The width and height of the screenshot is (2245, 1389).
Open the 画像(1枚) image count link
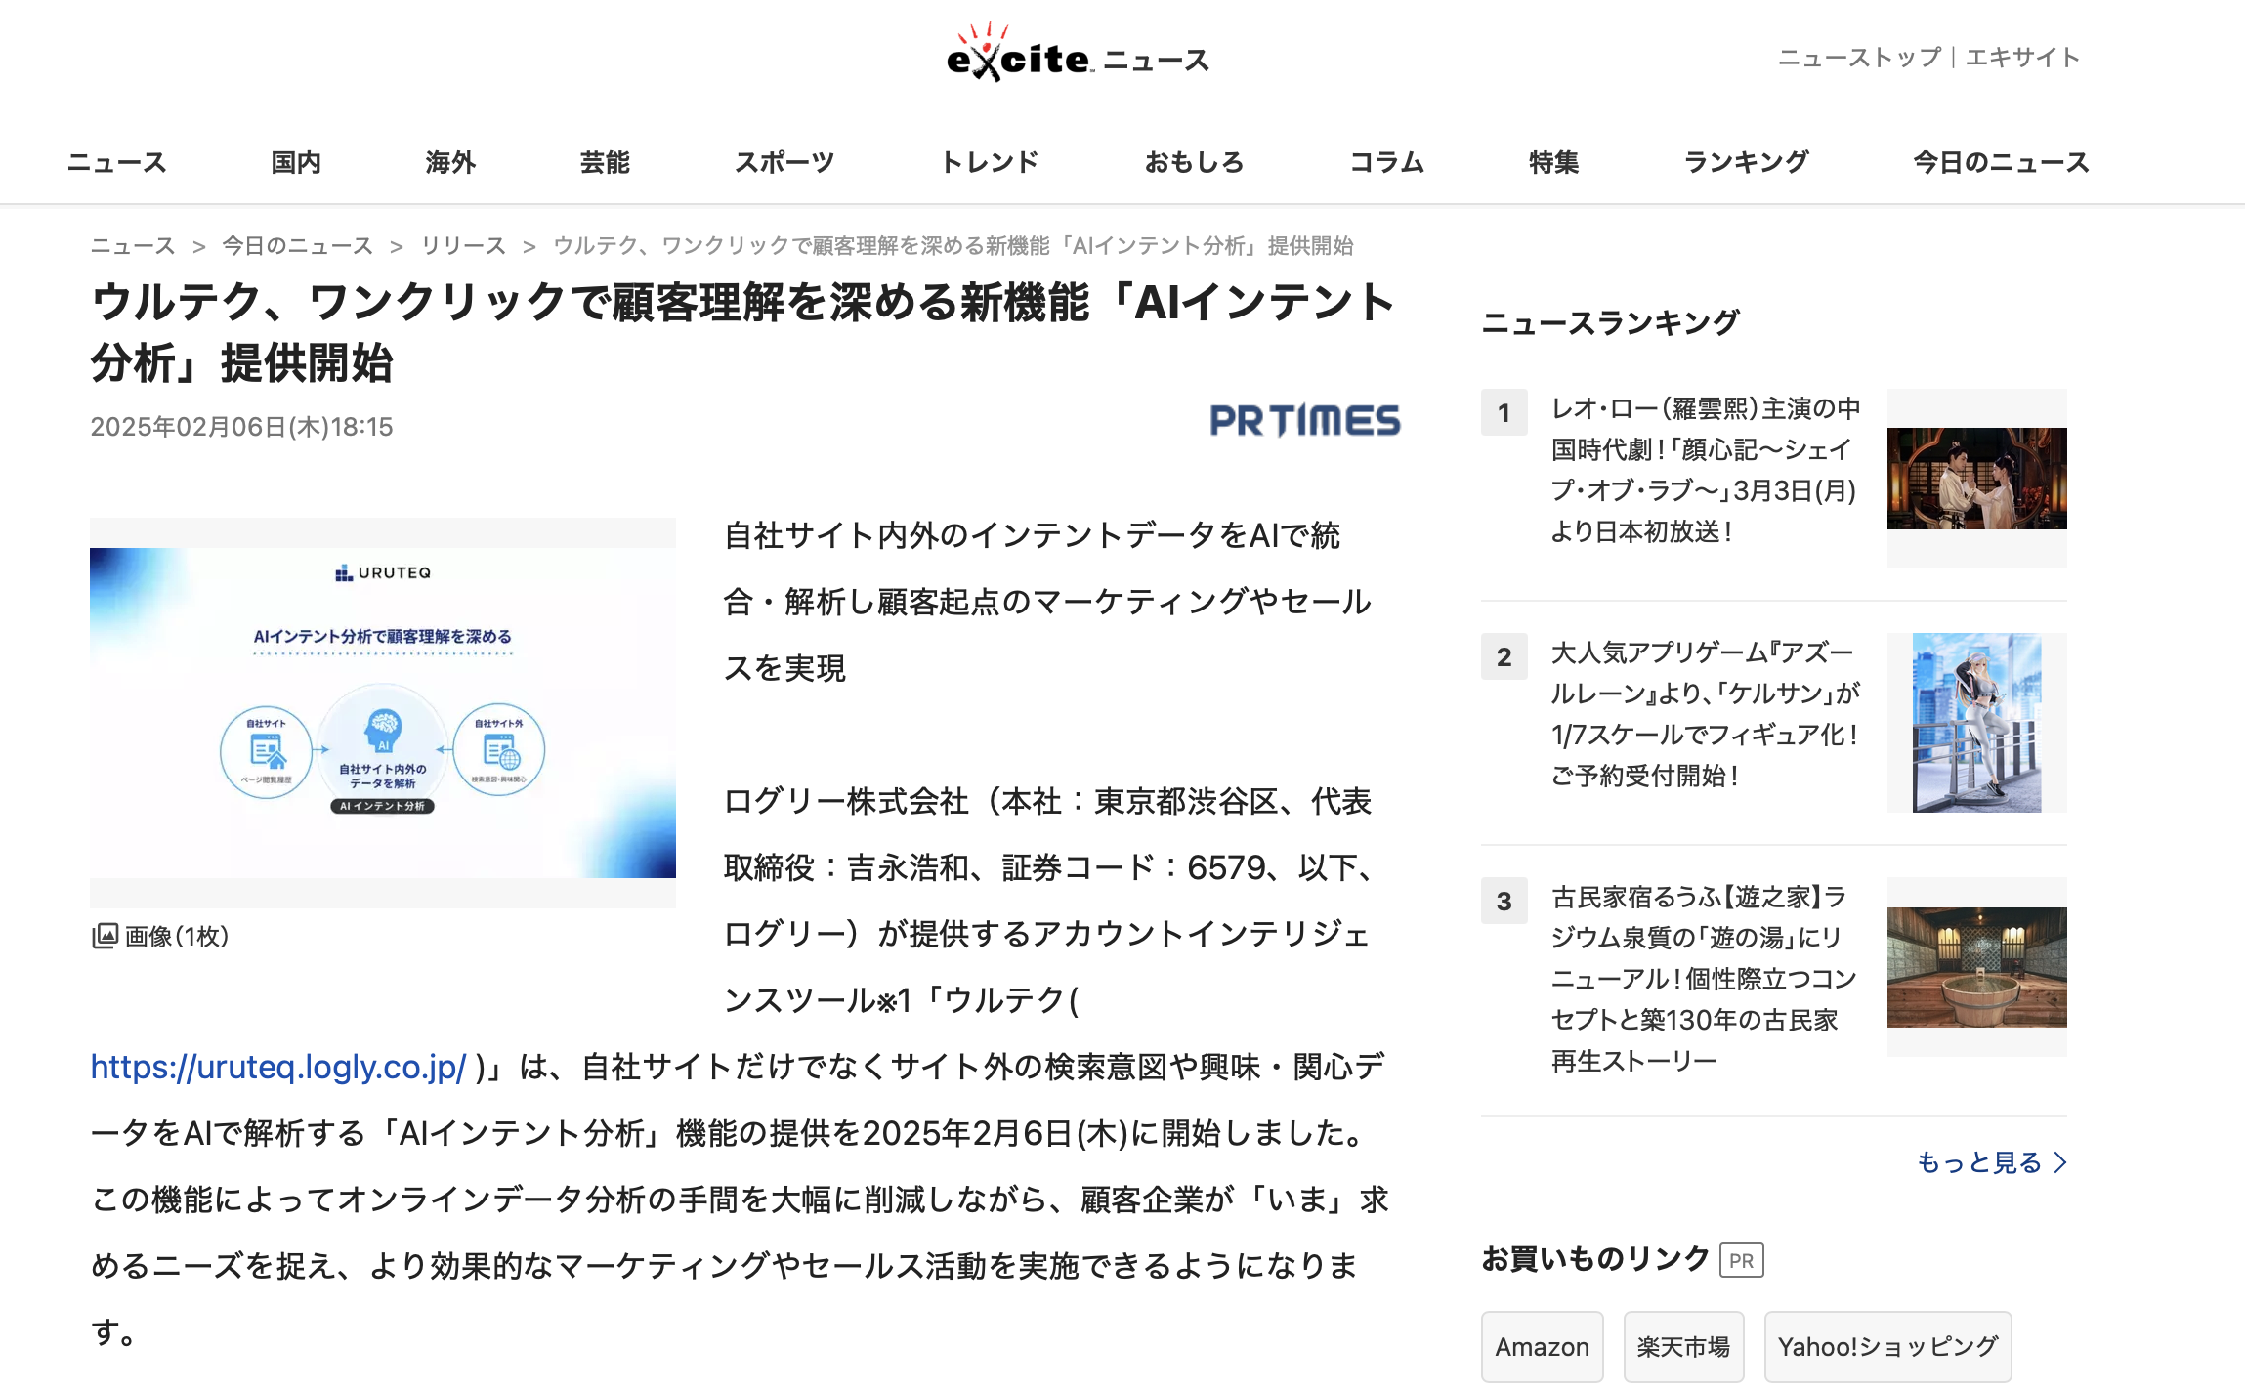(177, 936)
